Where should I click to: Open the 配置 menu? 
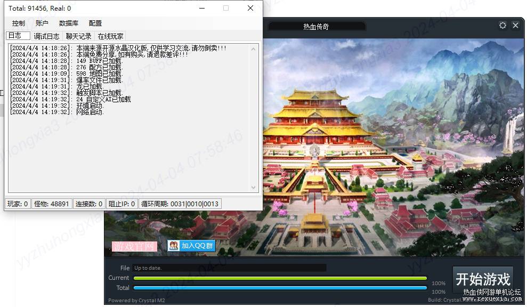(95, 23)
